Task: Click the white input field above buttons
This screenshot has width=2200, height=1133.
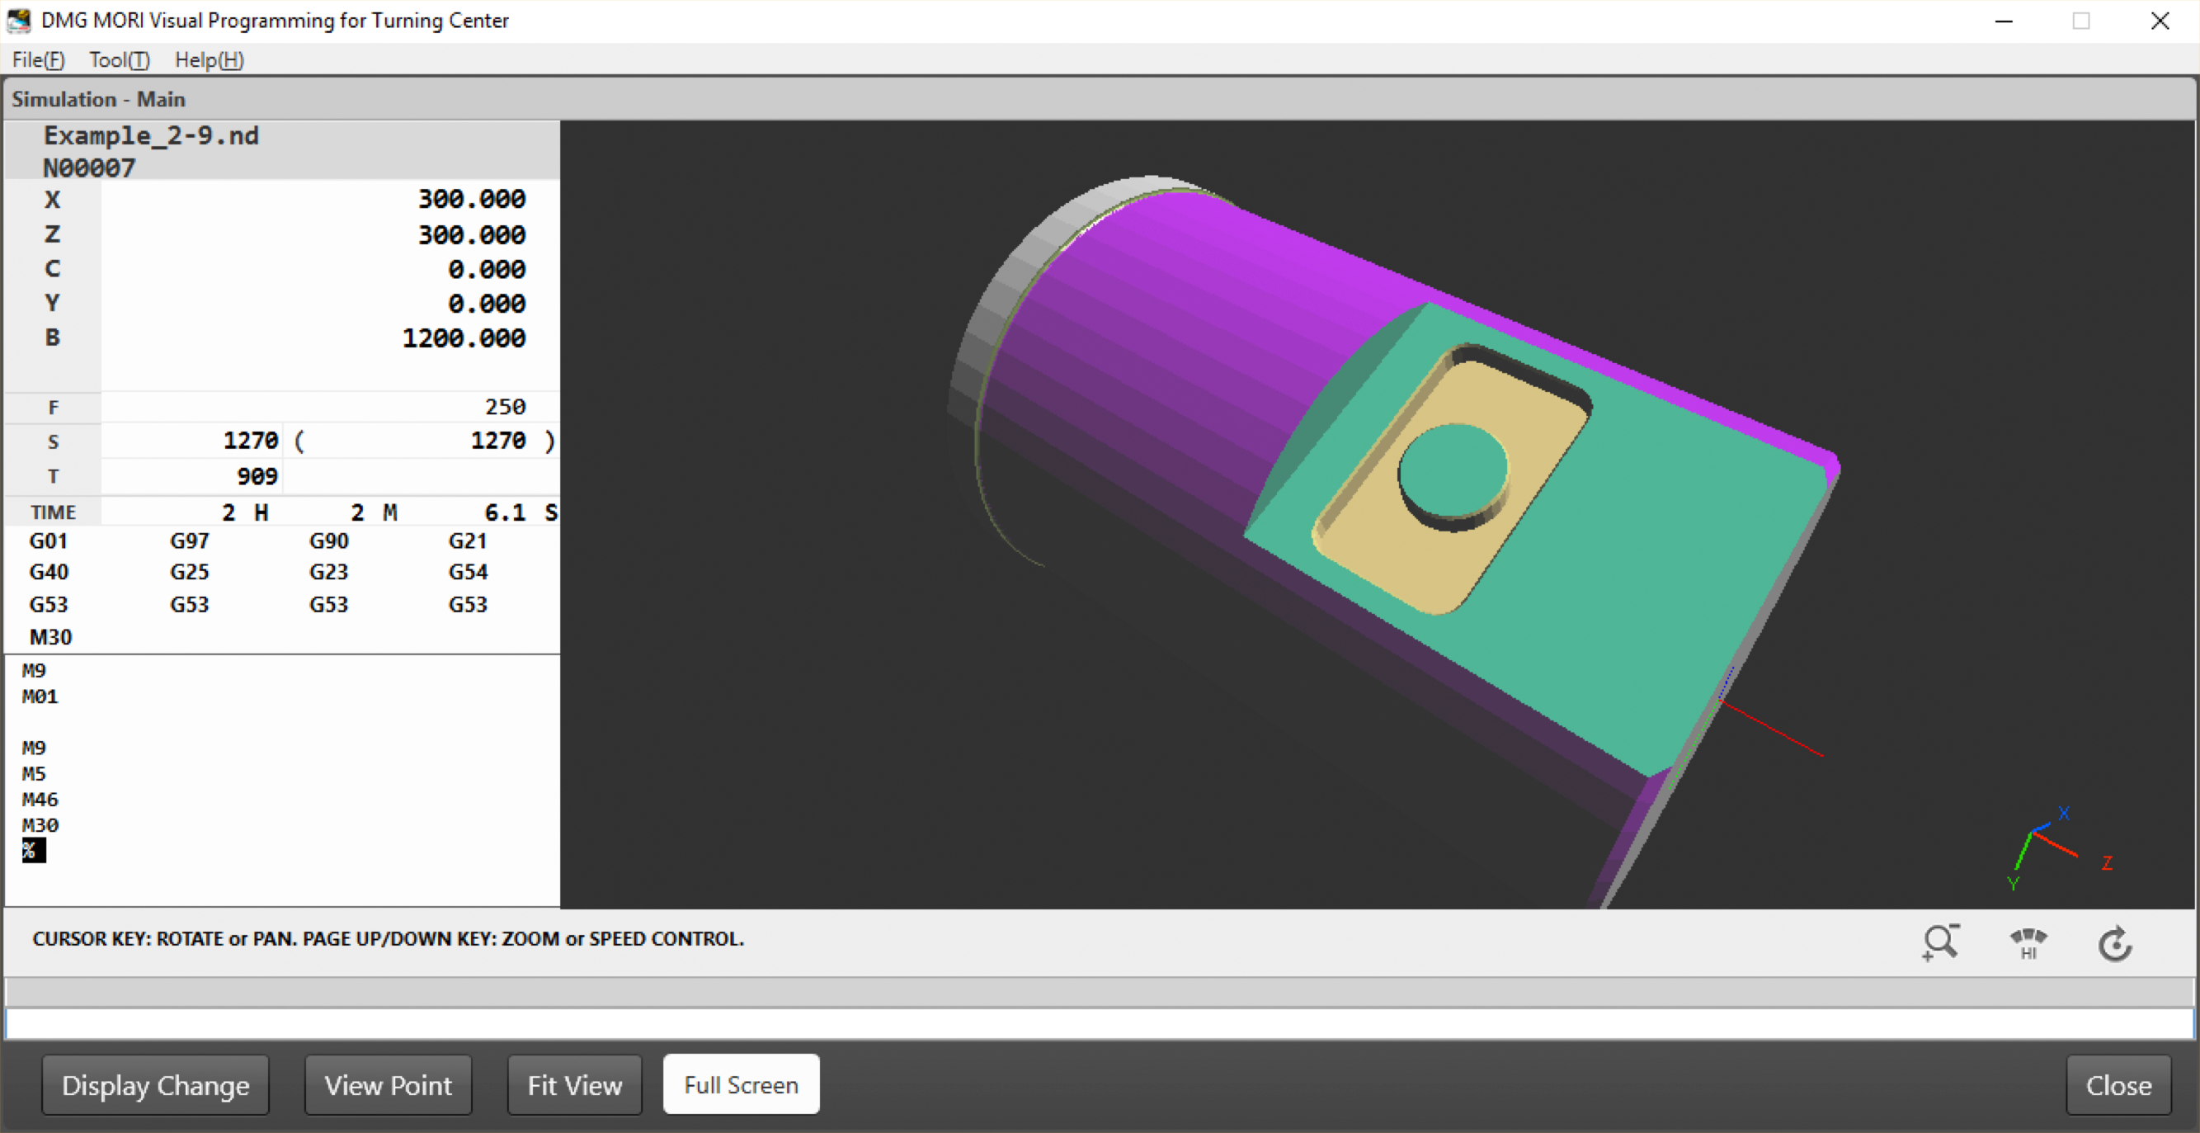Action: coord(1099,1023)
